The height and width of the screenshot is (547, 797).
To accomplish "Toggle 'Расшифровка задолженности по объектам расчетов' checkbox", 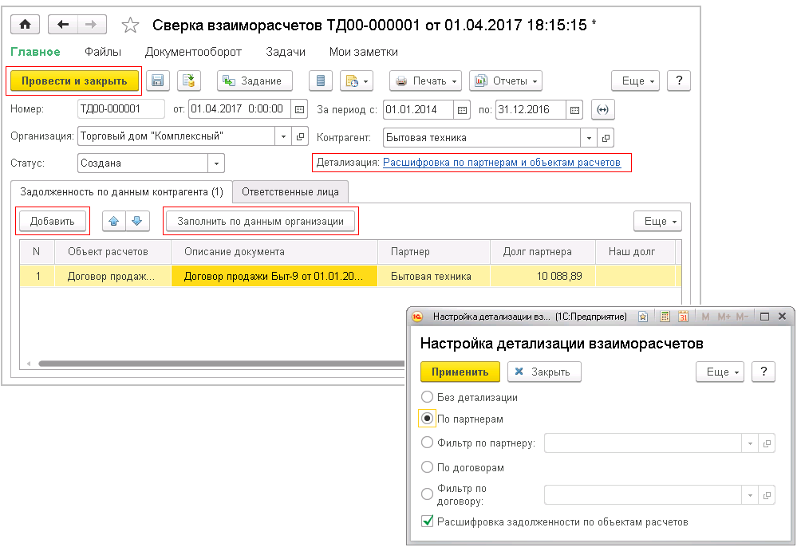I will (428, 521).
